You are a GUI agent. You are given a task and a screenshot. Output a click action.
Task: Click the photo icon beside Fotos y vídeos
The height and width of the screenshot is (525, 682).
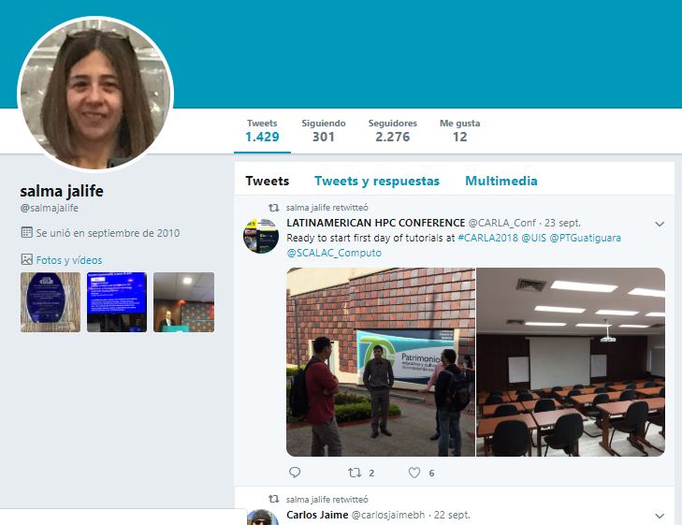[26, 259]
